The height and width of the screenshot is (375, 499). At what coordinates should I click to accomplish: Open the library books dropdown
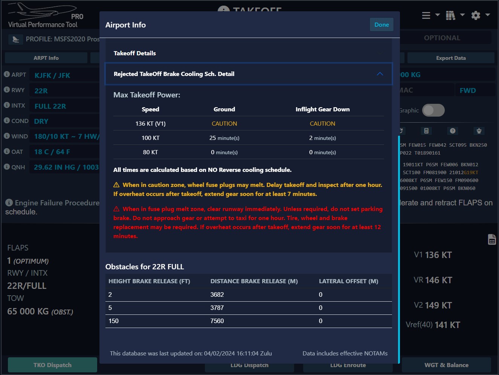pos(455,15)
